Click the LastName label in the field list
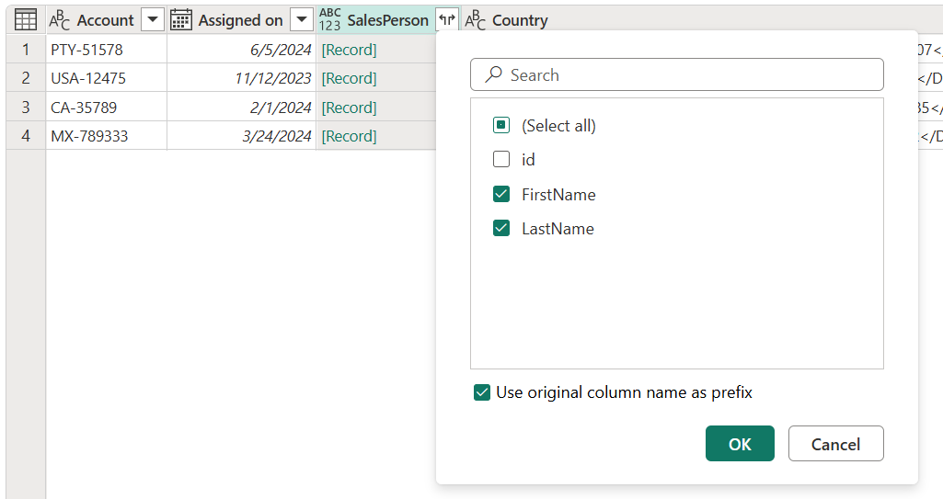This screenshot has height=499, width=943. point(558,229)
